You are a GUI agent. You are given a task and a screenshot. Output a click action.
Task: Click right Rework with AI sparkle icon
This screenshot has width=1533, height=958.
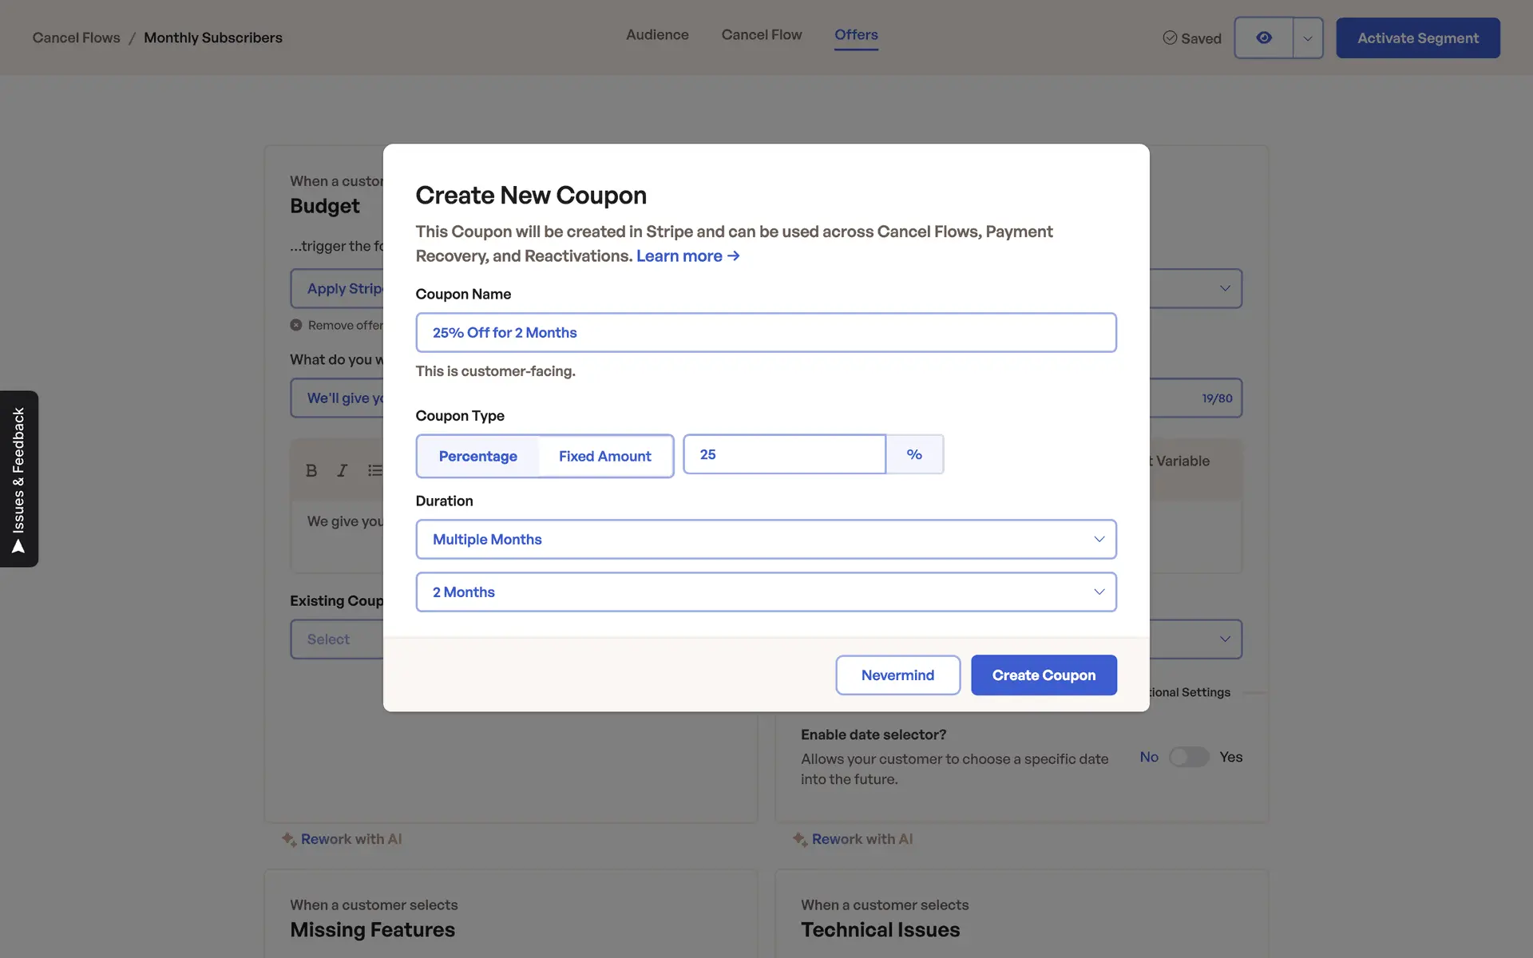799,839
